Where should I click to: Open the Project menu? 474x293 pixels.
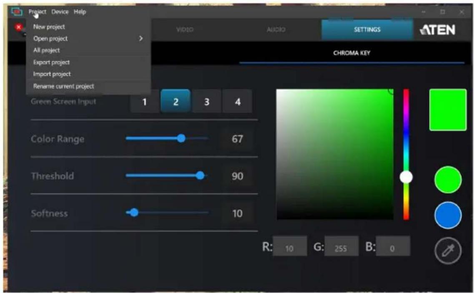click(37, 12)
